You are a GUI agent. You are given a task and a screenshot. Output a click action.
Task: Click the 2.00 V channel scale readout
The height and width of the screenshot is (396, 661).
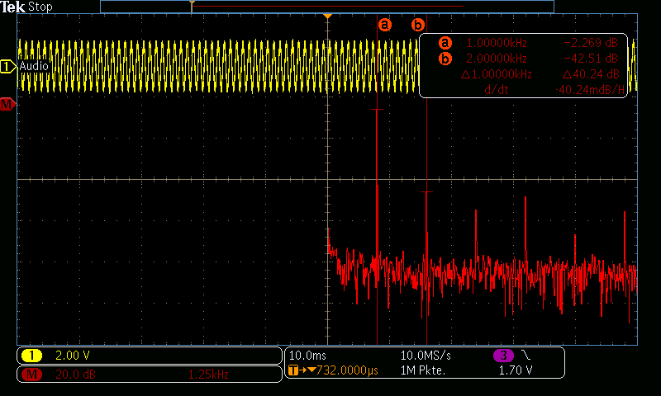point(73,356)
